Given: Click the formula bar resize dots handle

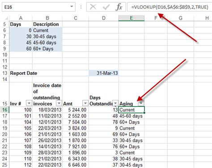Looking at the screenshot, I should [81, 7].
